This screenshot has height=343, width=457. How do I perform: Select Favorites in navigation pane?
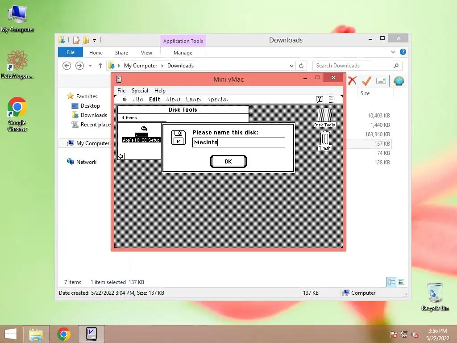click(87, 96)
